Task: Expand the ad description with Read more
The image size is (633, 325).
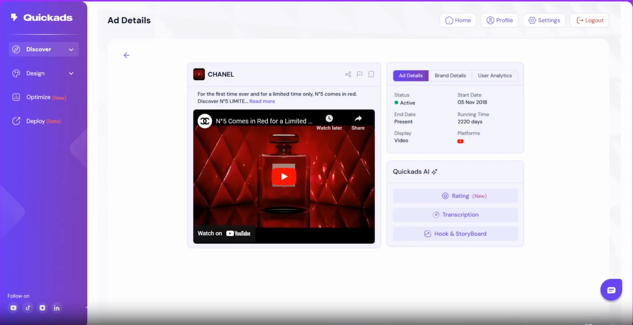Action: 262,101
